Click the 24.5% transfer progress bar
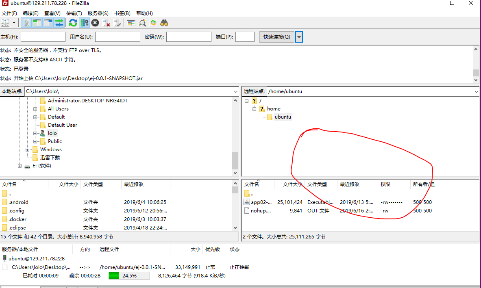481x288 pixels. (x=129, y=276)
